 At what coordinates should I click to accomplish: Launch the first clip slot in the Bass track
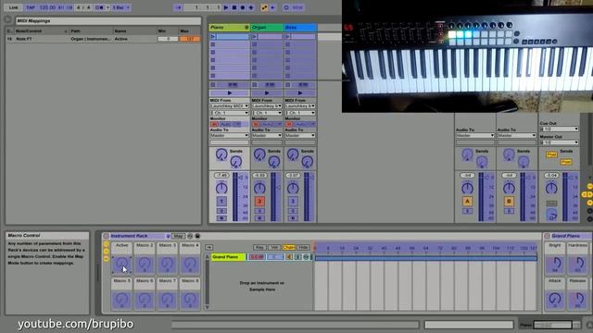[288, 37]
